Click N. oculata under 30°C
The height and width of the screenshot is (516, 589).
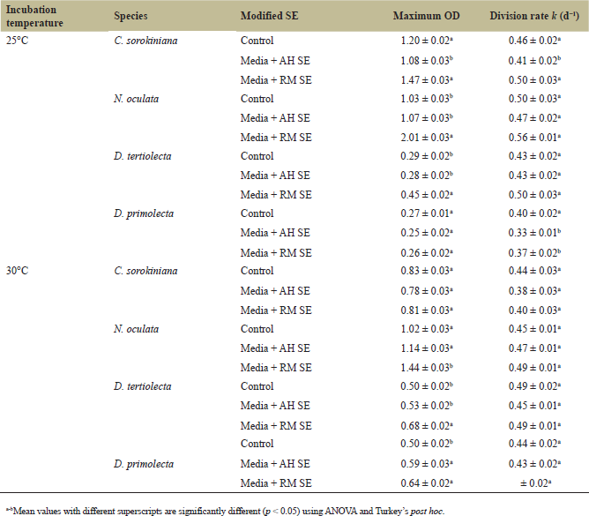136,329
